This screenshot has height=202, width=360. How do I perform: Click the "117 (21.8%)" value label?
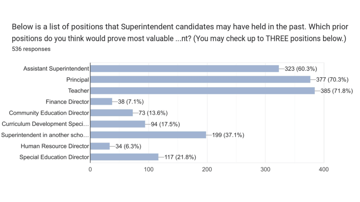pyautogui.click(x=180, y=157)
